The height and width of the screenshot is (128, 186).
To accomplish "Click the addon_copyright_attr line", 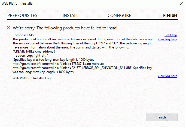I will point(32,56).
